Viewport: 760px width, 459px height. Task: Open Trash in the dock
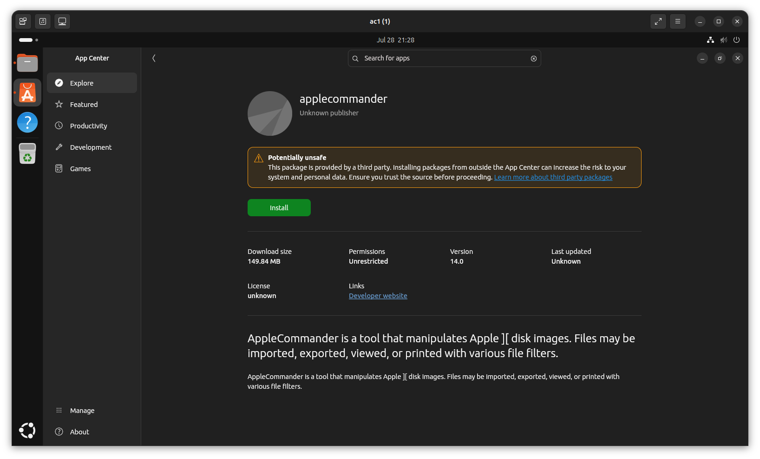(x=27, y=153)
